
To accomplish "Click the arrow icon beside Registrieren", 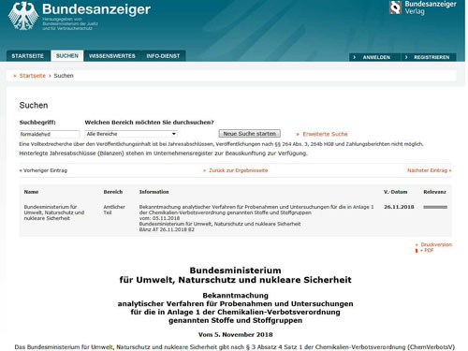I will (x=406, y=57).
